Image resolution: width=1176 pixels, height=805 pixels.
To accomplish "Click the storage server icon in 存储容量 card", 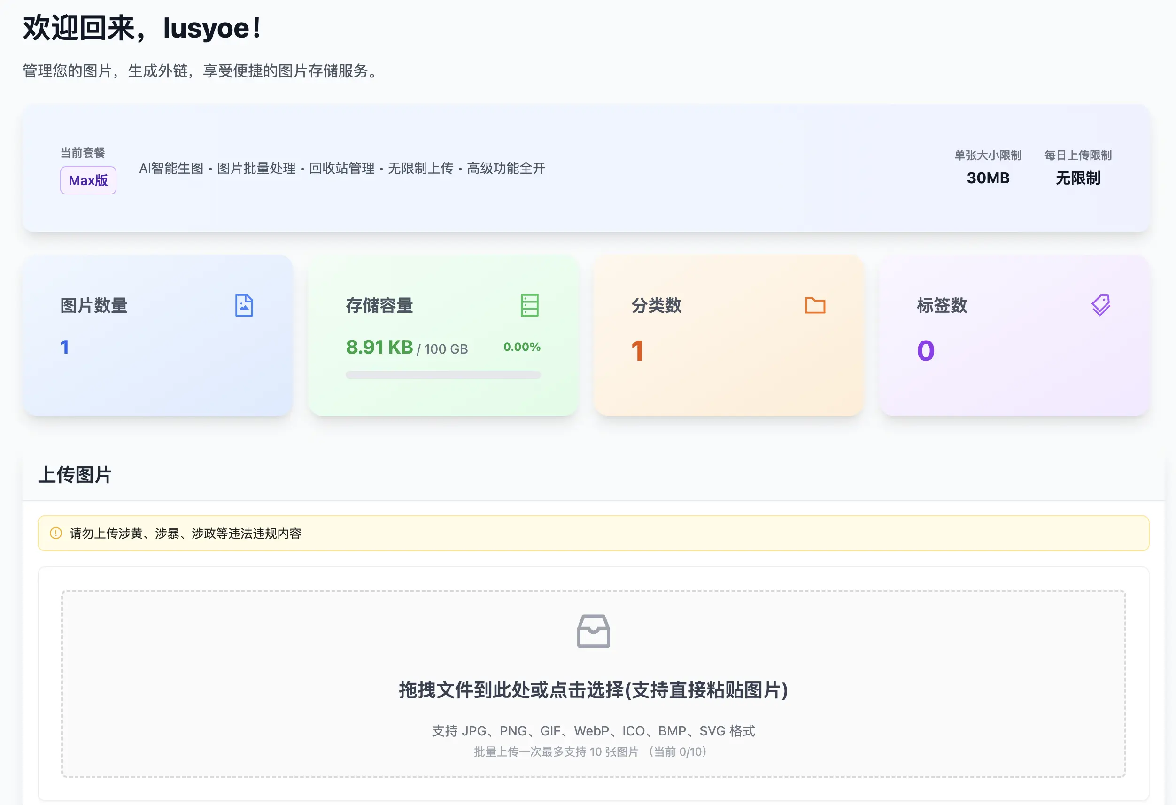I will point(529,305).
